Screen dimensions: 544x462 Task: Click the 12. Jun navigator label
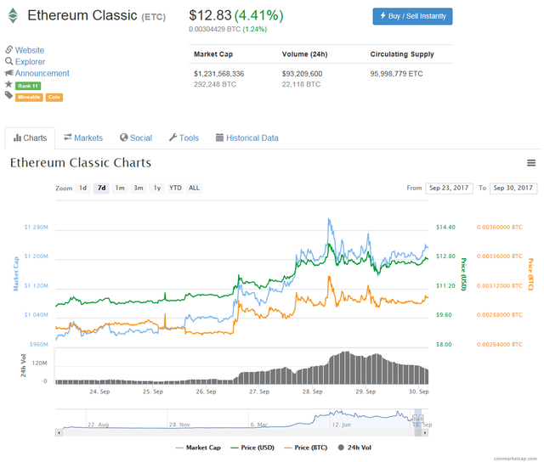coord(342,425)
